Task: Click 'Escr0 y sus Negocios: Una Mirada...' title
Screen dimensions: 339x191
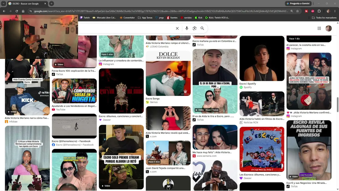Action: pyautogui.click(x=307, y=183)
